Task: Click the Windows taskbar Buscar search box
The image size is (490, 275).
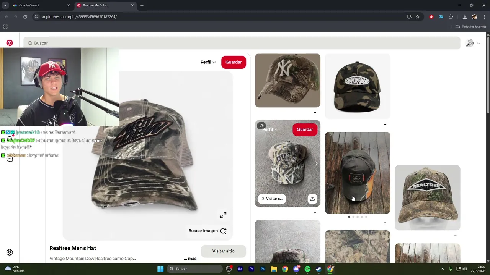Action: 195,269
